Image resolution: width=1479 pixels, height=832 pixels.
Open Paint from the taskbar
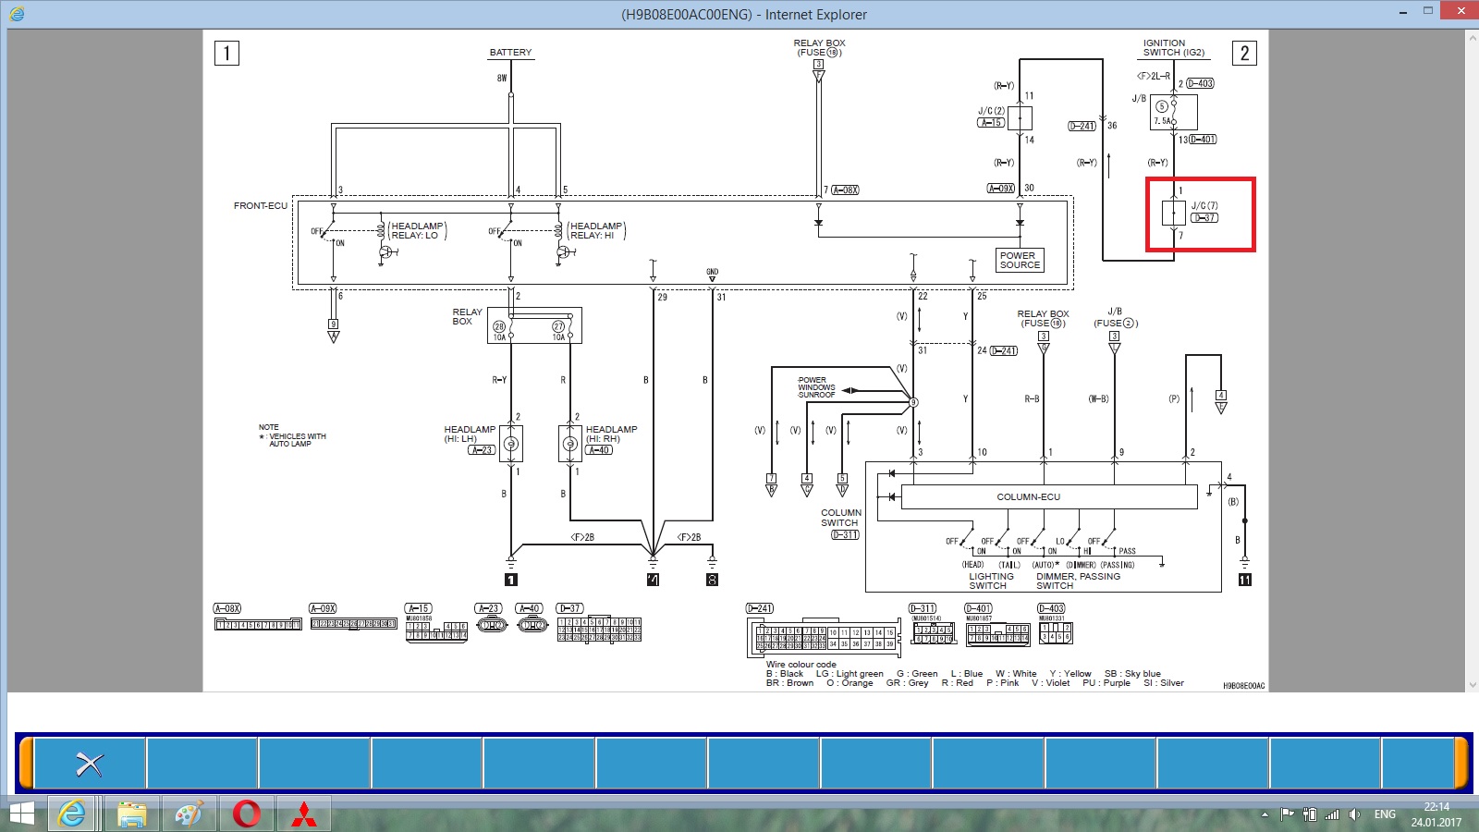(189, 814)
